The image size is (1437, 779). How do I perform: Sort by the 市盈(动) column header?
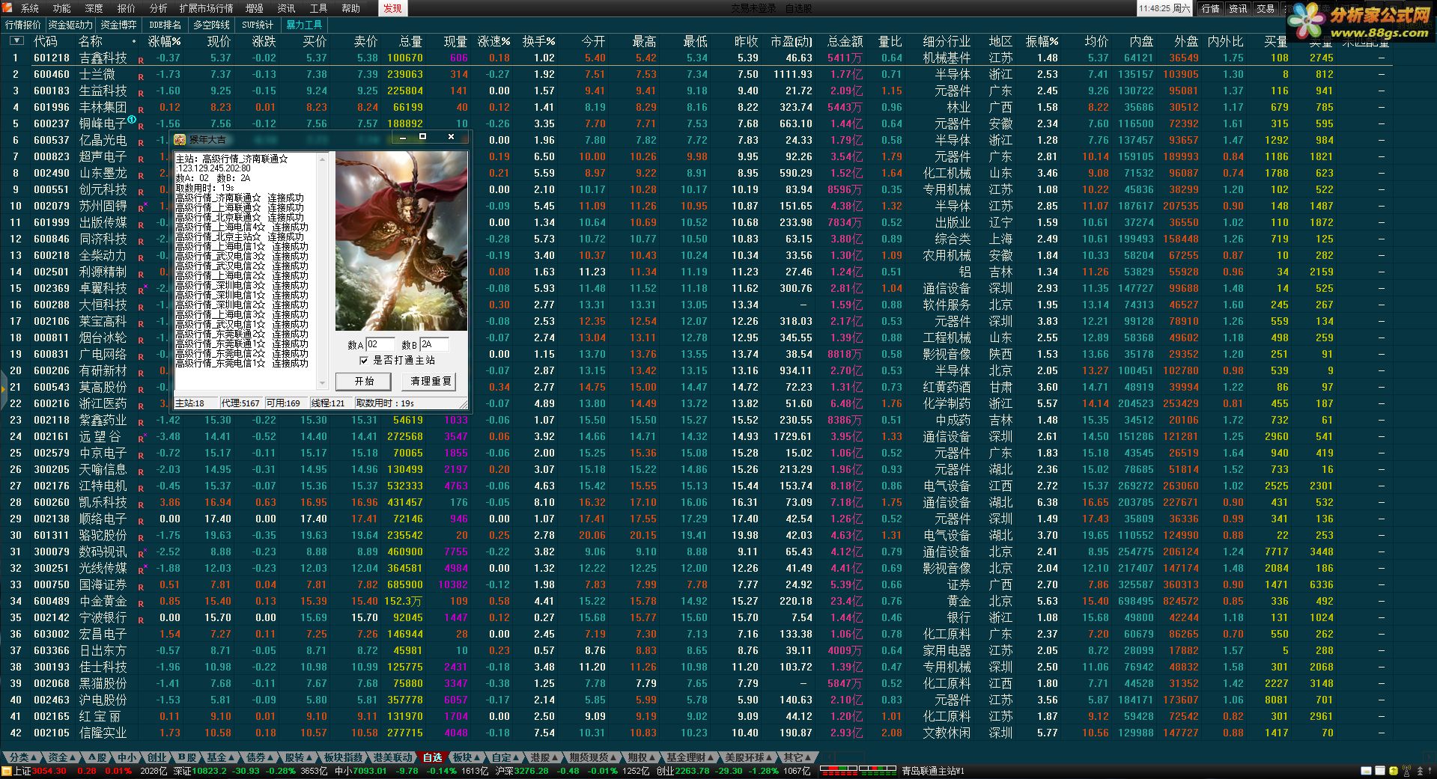(792, 41)
